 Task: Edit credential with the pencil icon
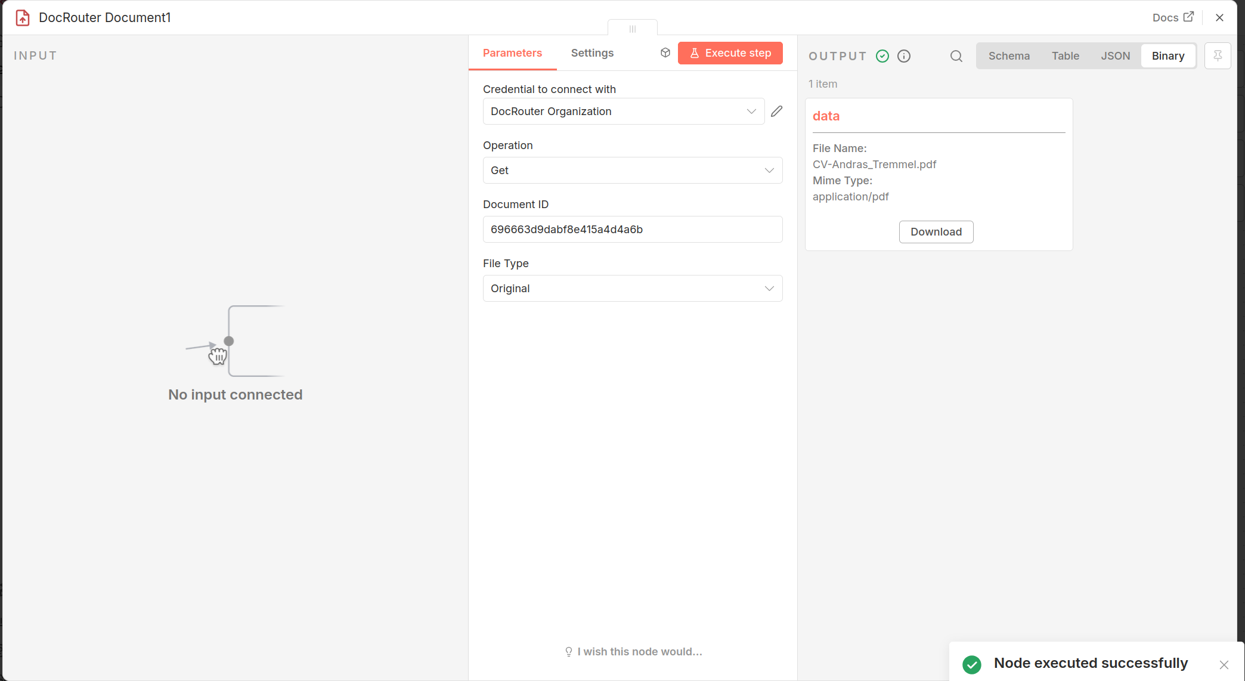point(776,112)
